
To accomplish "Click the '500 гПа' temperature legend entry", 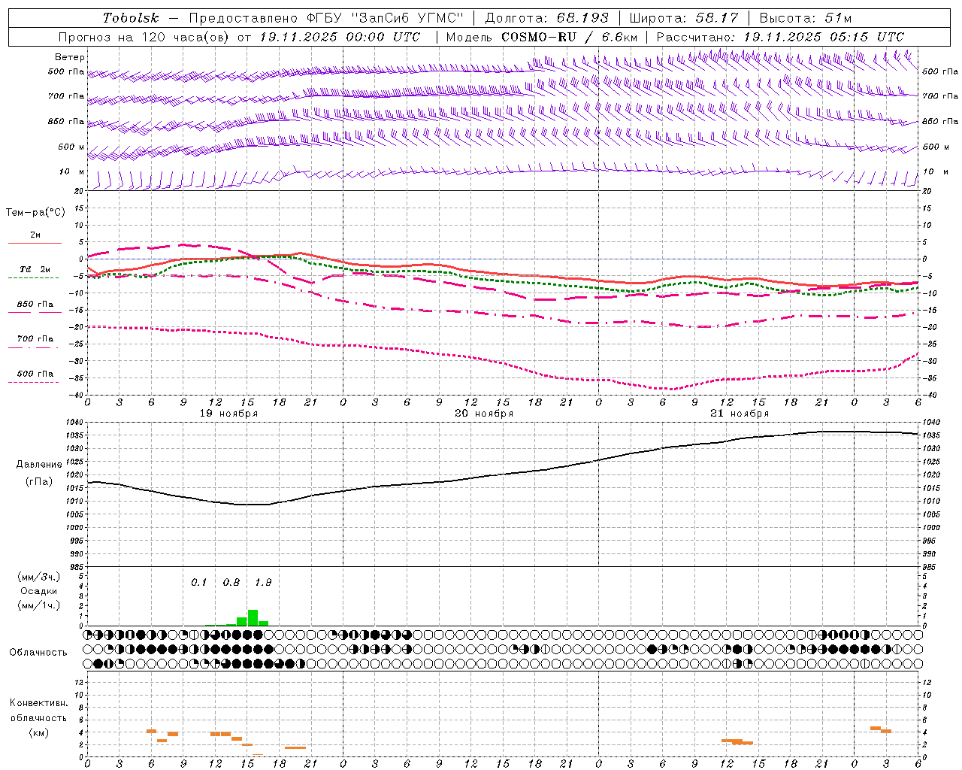I will point(35,374).
